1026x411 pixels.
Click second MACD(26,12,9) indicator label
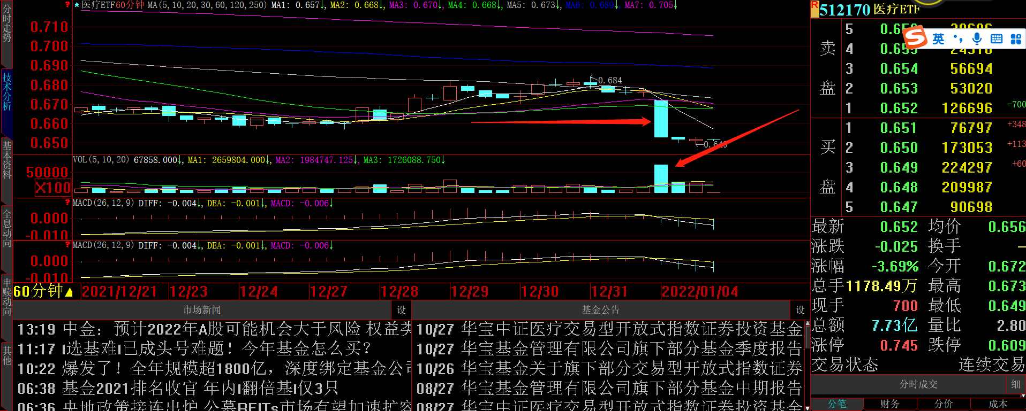[103, 245]
